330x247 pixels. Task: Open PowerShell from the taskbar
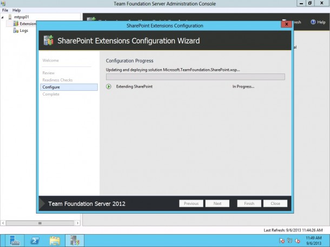35,241
